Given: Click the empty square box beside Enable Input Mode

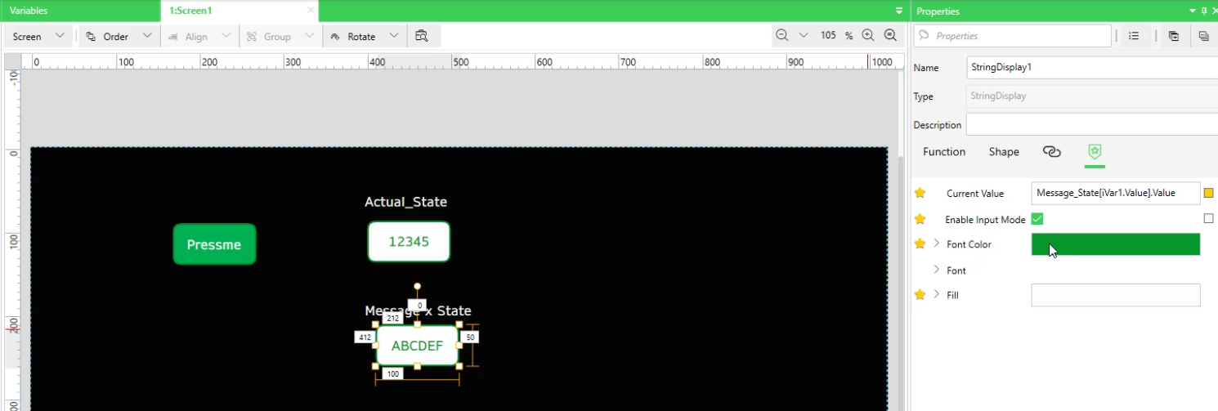Looking at the screenshot, I should 1209,218.
